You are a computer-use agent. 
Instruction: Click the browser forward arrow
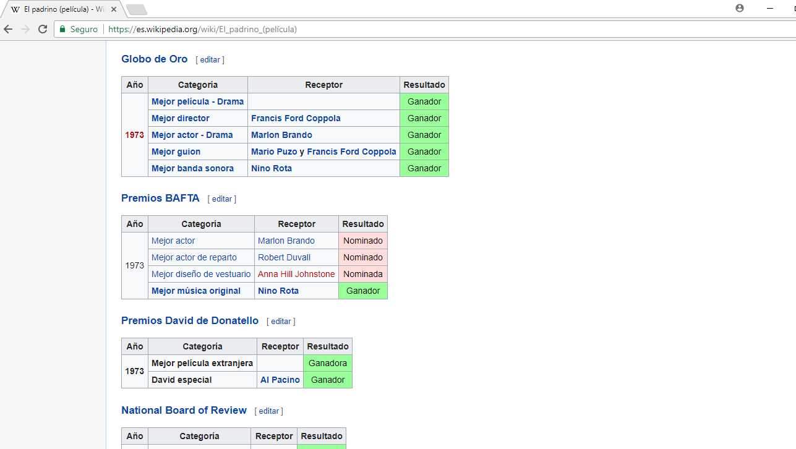25,29
